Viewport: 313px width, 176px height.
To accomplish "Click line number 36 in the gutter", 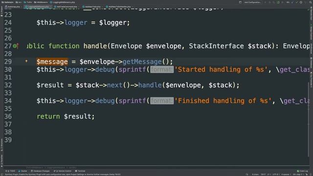I will point(8,116).
